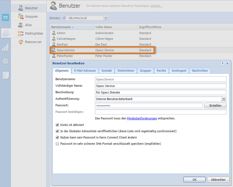The width and height of the screenshot is (233, 187).
Task: Click the Benutzer sidebar icon
Action: pos(21,8)
